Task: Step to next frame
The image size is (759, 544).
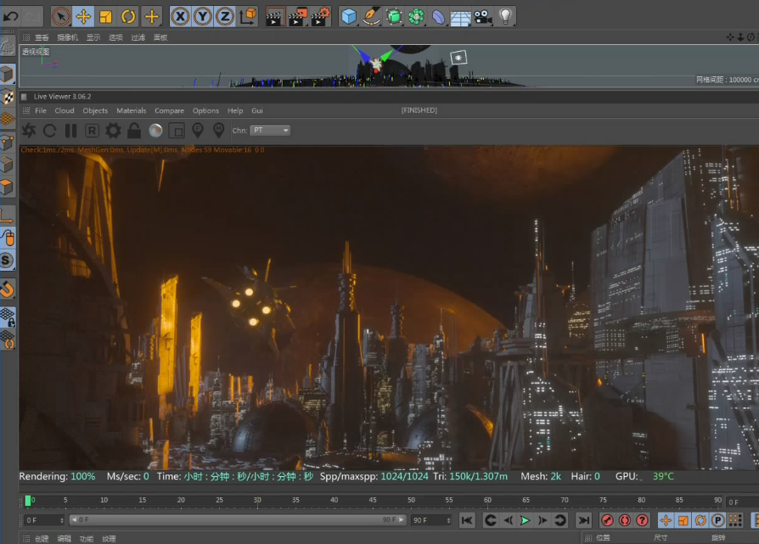Action: pyautogui.click(x=543, y=520)
